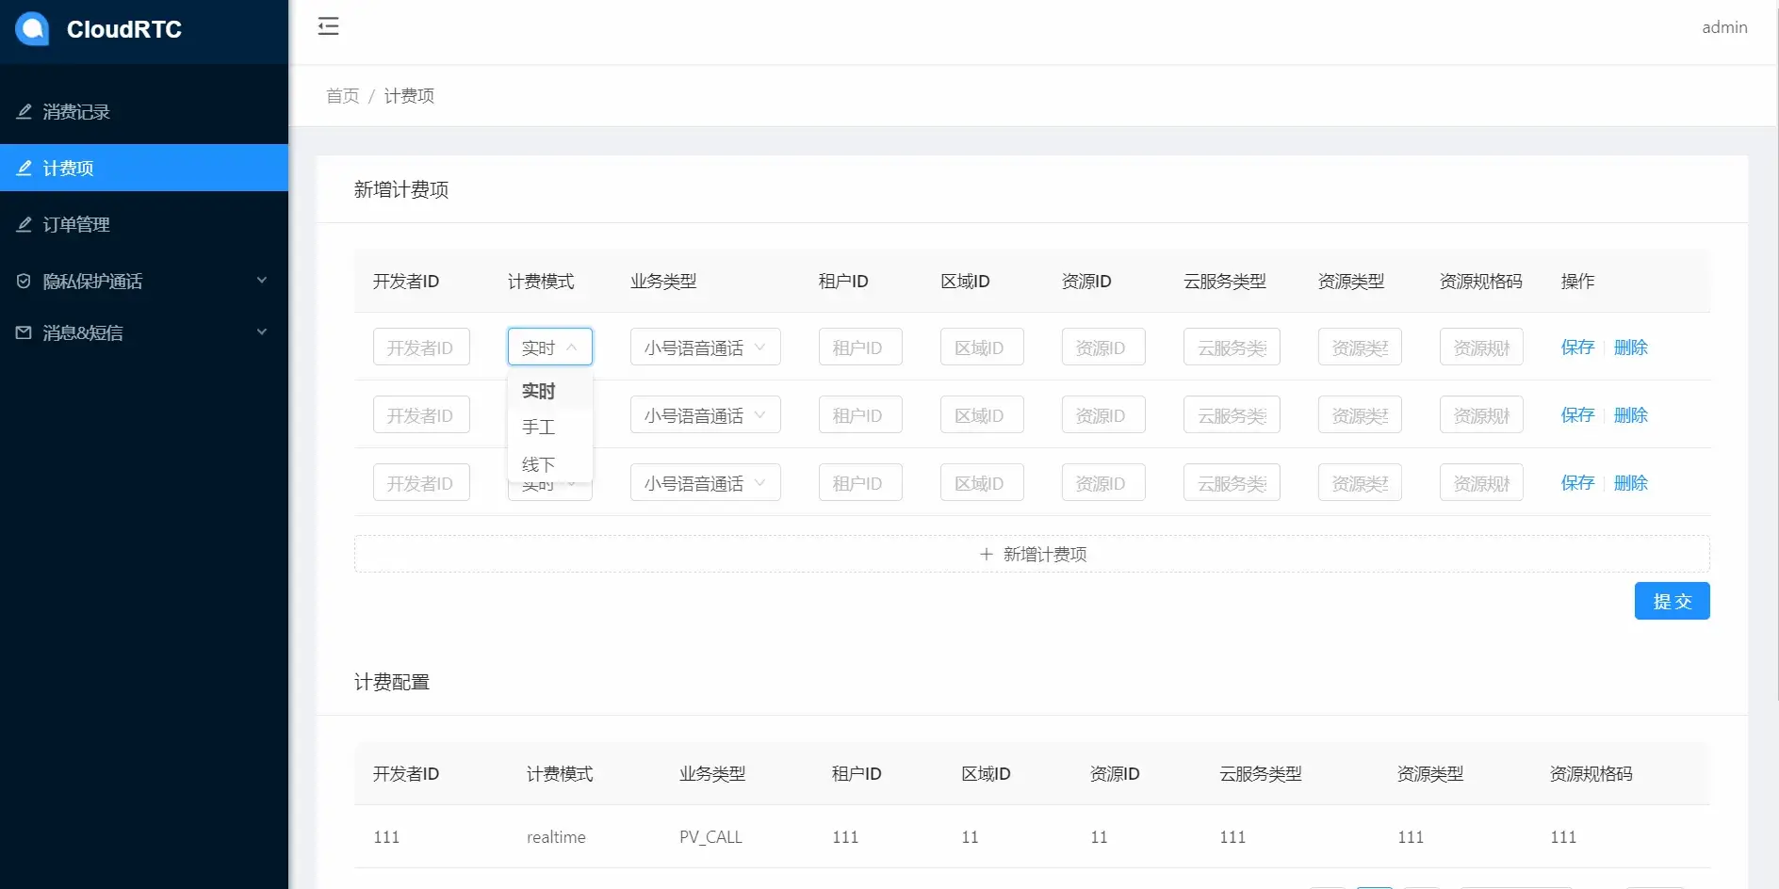Click the 首页 breadcrumb link
The width and height of the screenshot is (1779, 889).
tap(342, 96)
